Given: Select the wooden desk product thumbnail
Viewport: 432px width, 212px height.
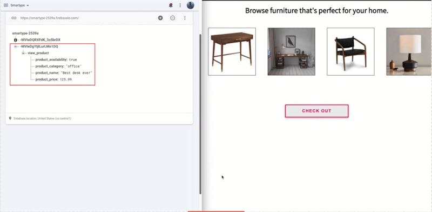Looking at the screenshot, I should tap(232, 51).
